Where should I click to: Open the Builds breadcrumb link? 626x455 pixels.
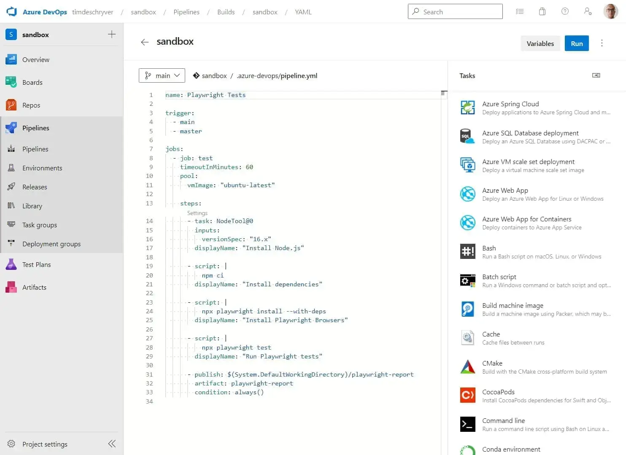pos(226,12)
